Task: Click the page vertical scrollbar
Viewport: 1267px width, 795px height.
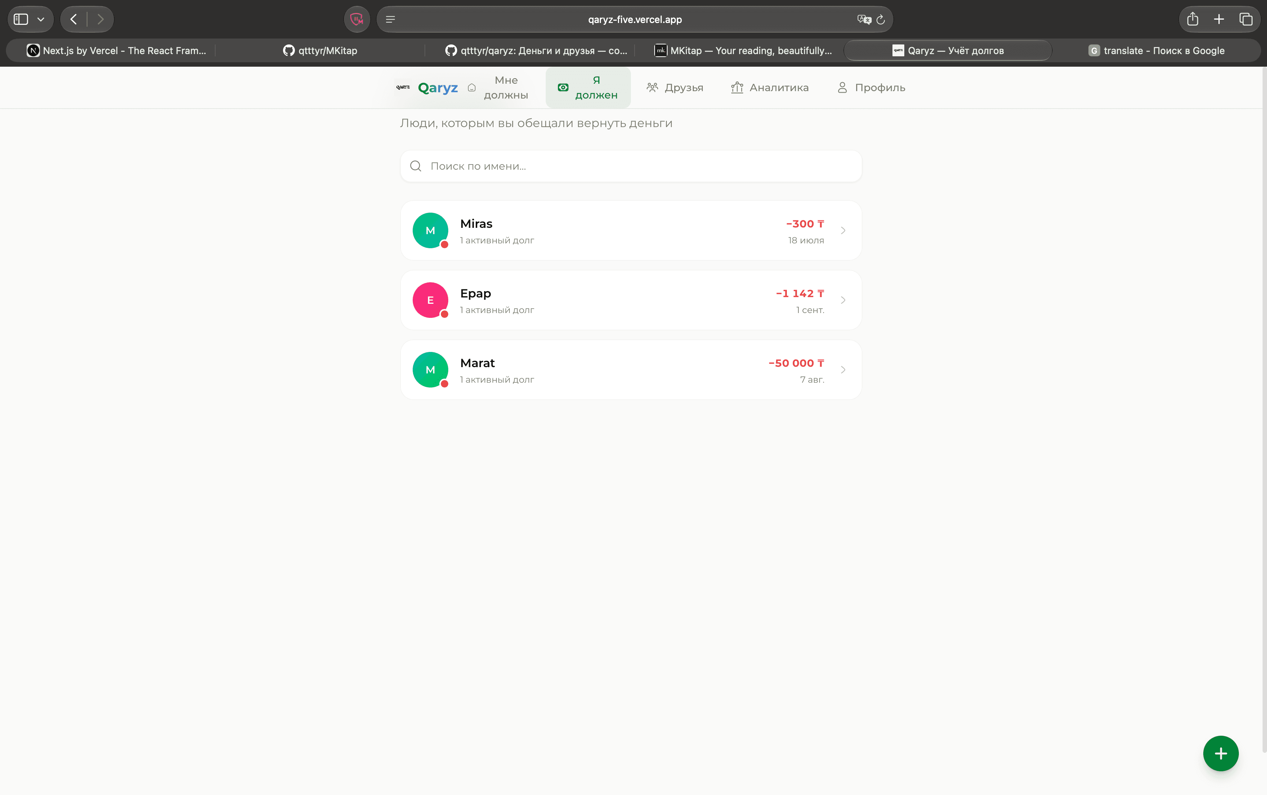Action: 1264,410
